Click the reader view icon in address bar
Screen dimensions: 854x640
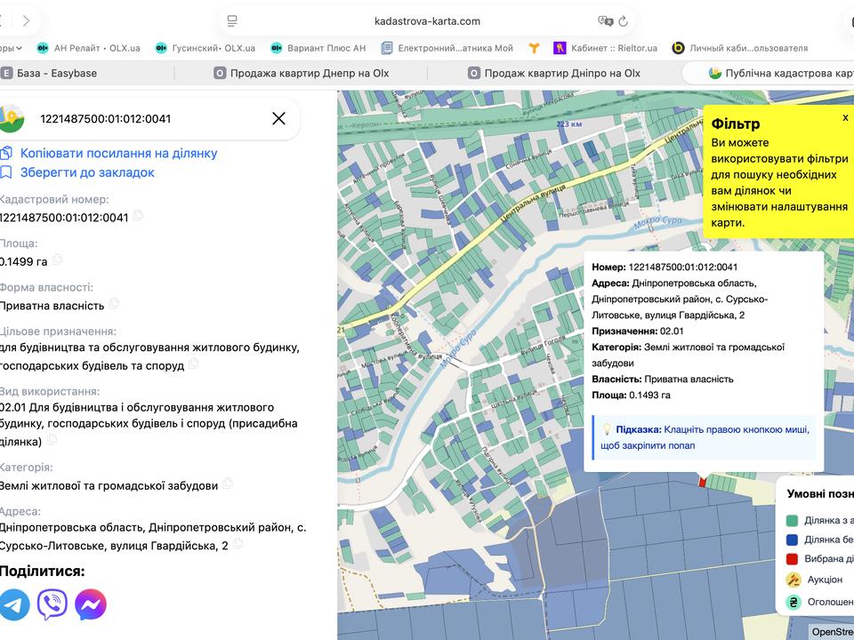tap(232, 21)
